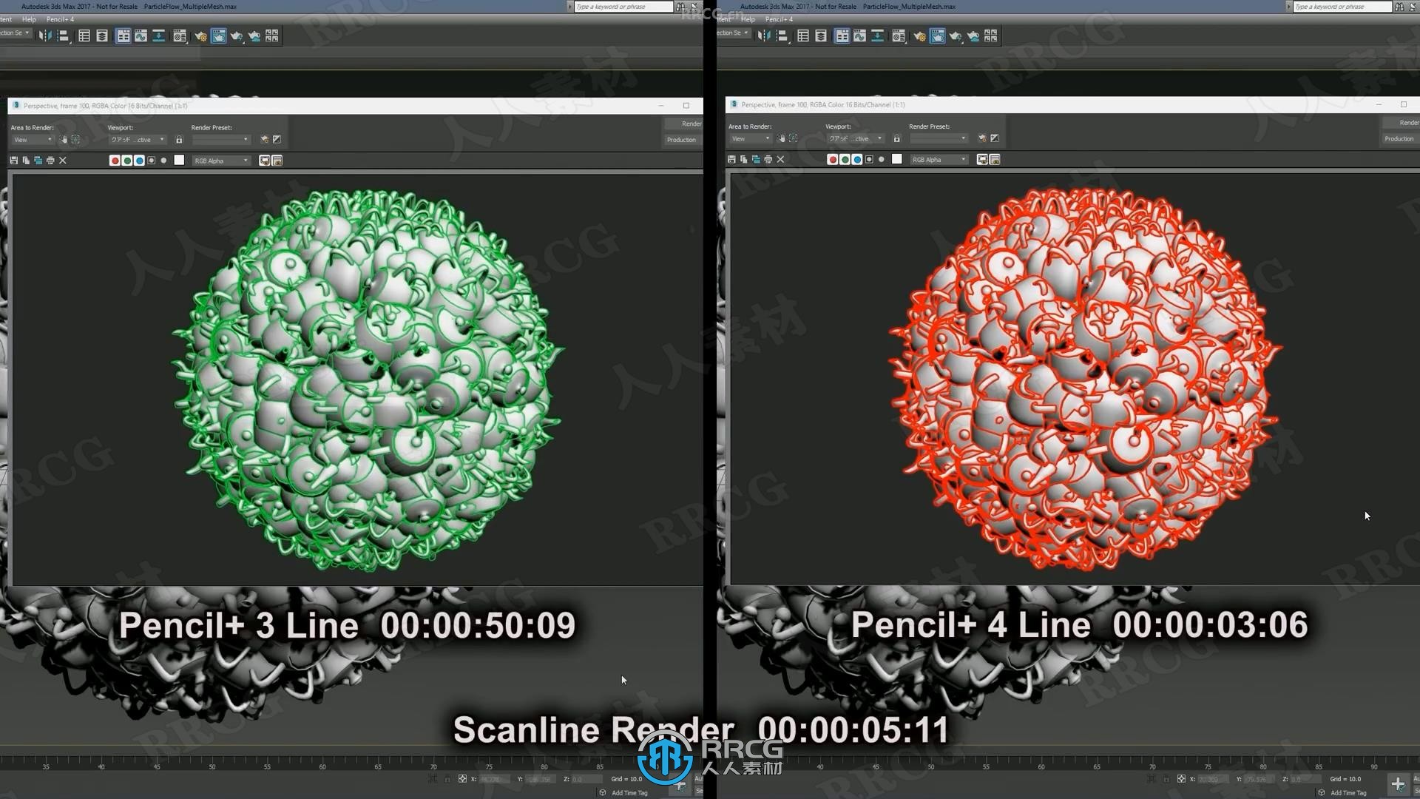The image size is (1420, 799).
Task: Click Render in Cloud teapot, left window toolbar
Action: [254, 36]
